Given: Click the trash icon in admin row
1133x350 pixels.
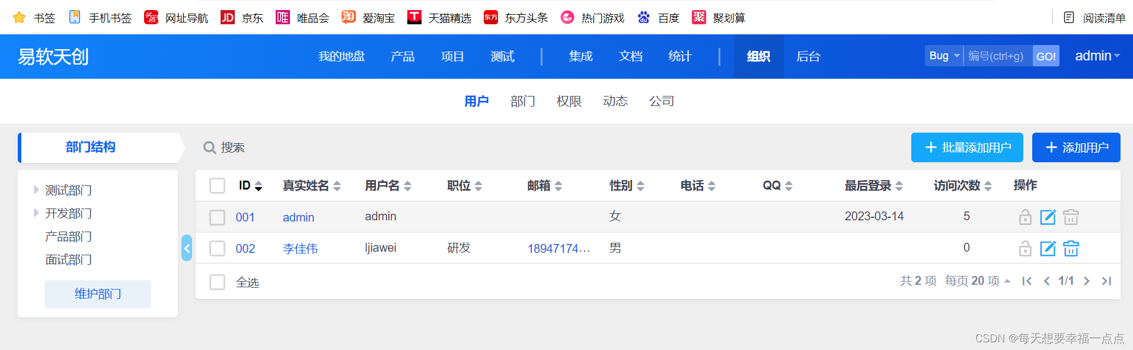Looking at the screenshot, I should [1071, 217].
